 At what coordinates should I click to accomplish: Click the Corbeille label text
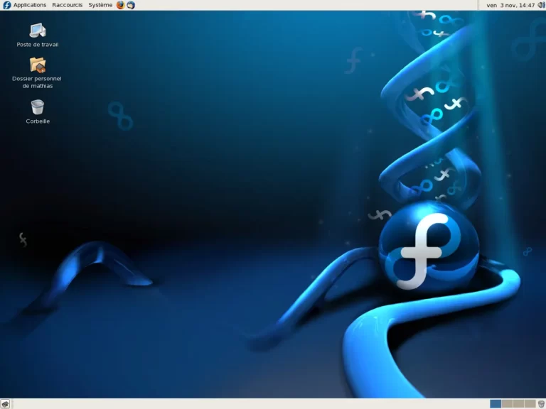pyautogui.click(x=38, y=121)
